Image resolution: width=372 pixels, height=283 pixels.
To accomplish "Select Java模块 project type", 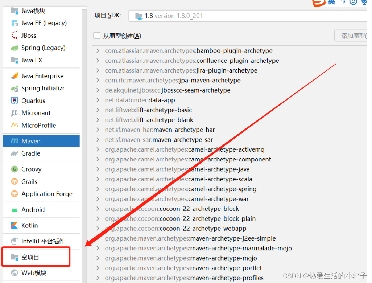I will 41,11.
